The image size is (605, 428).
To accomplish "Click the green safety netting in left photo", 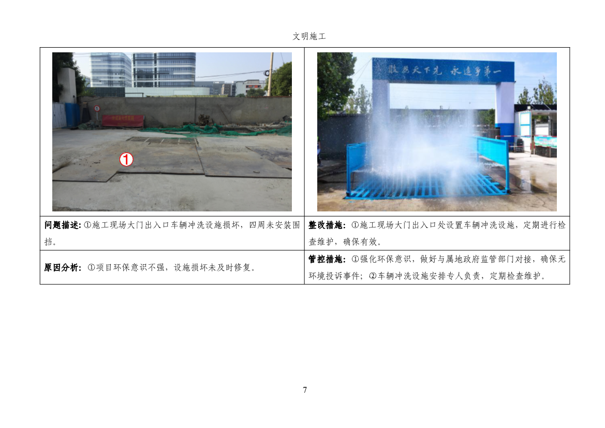I will coord(217,130).
